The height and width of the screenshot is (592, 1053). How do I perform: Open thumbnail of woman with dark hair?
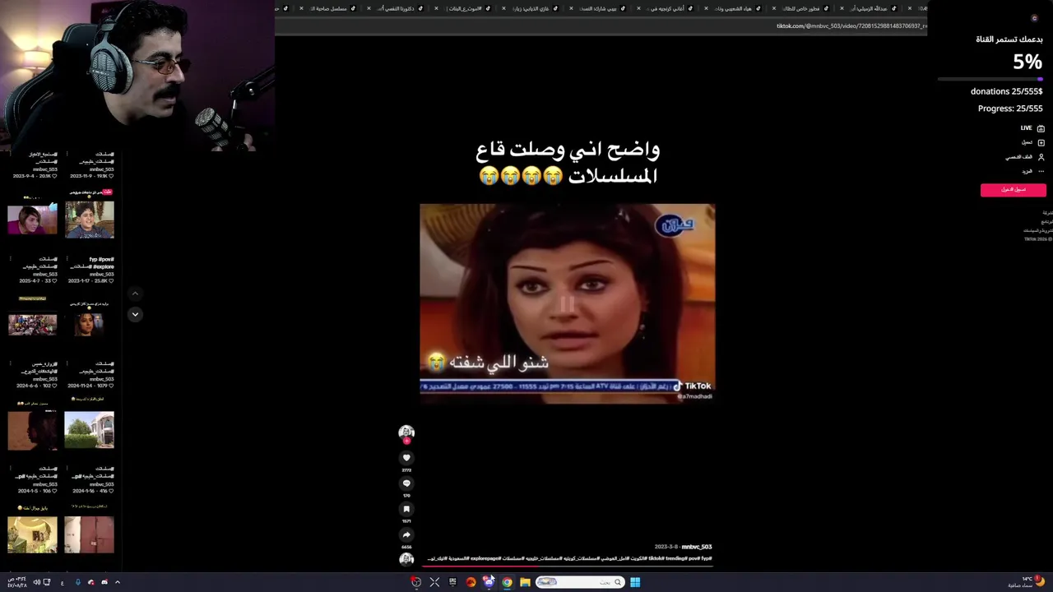89,325
